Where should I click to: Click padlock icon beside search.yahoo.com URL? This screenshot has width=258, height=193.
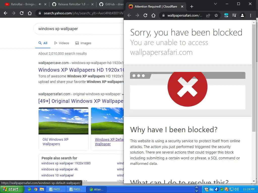[x=40, y=13]
